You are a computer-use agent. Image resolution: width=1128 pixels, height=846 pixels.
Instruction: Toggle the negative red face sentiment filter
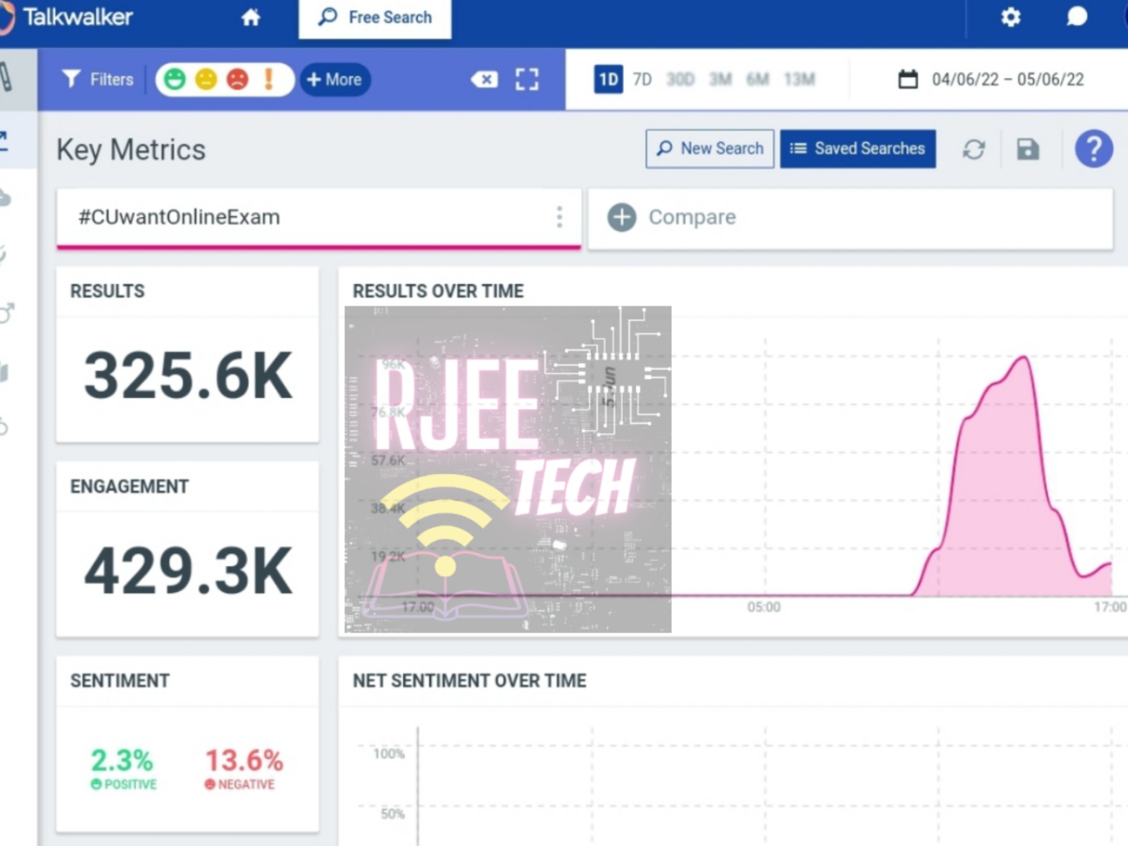(x=238, y=79)
